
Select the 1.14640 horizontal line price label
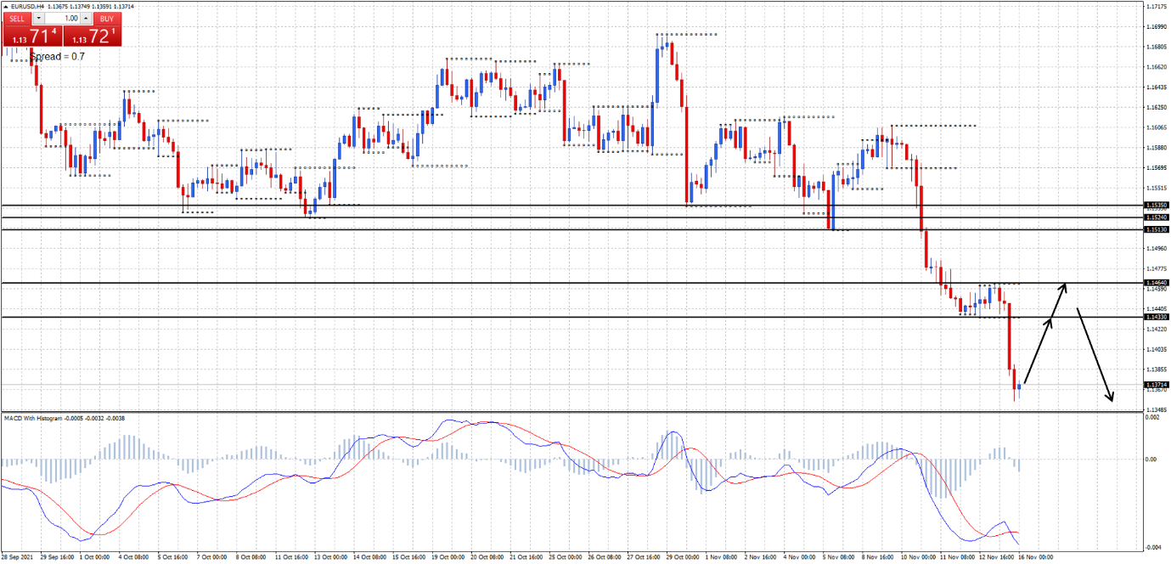tap(1156, 283)
